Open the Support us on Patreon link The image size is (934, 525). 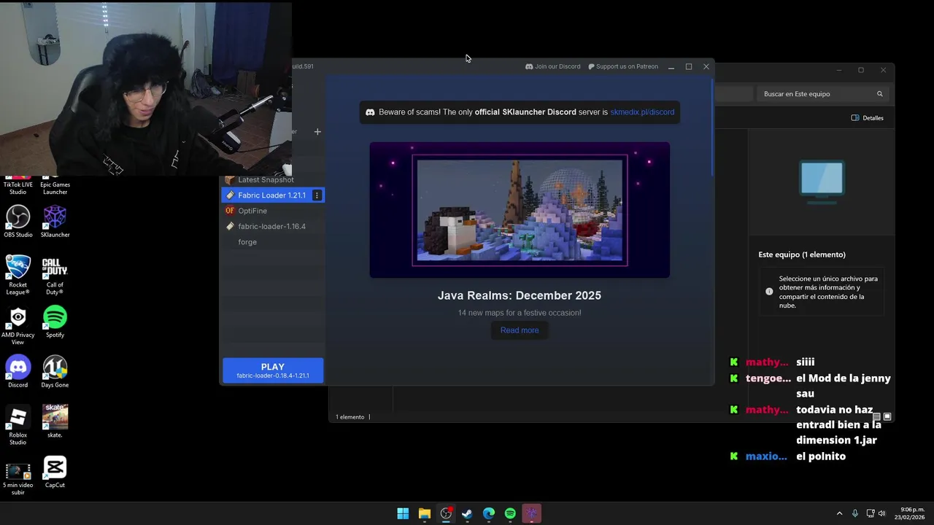[623, 66]
